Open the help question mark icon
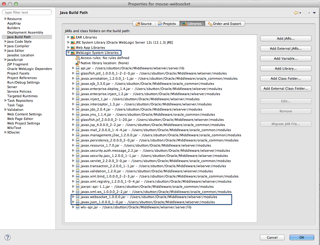The width and height of the screenshot is (320, 245). pos(8,237)
